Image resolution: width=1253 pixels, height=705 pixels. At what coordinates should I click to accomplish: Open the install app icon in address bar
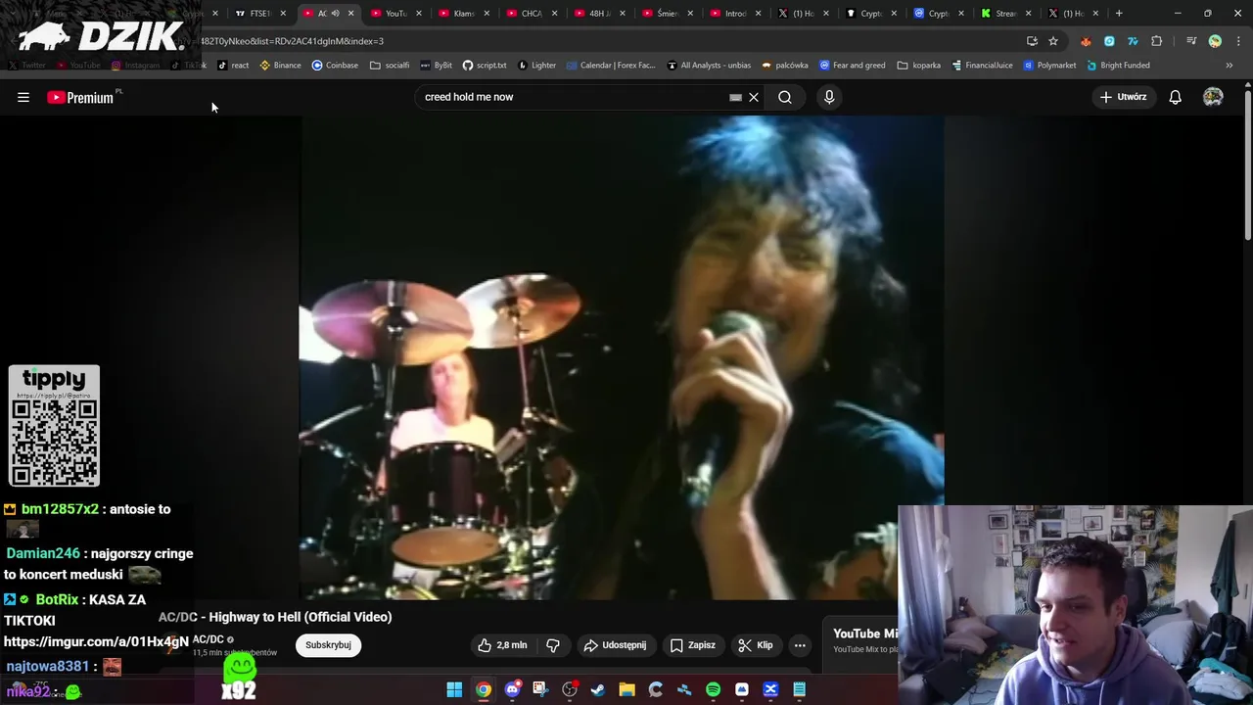[1032, 41]
